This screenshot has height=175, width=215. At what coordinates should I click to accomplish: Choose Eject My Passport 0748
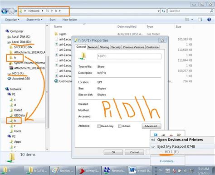[x=176, y=147]
